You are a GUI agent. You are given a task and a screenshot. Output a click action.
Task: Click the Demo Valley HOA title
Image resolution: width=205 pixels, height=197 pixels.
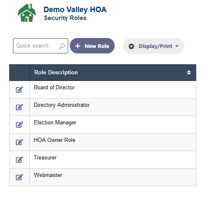point(75,10)
